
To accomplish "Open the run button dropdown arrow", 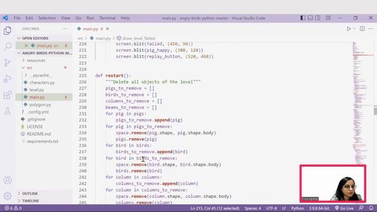I will (x=355, y=29).
